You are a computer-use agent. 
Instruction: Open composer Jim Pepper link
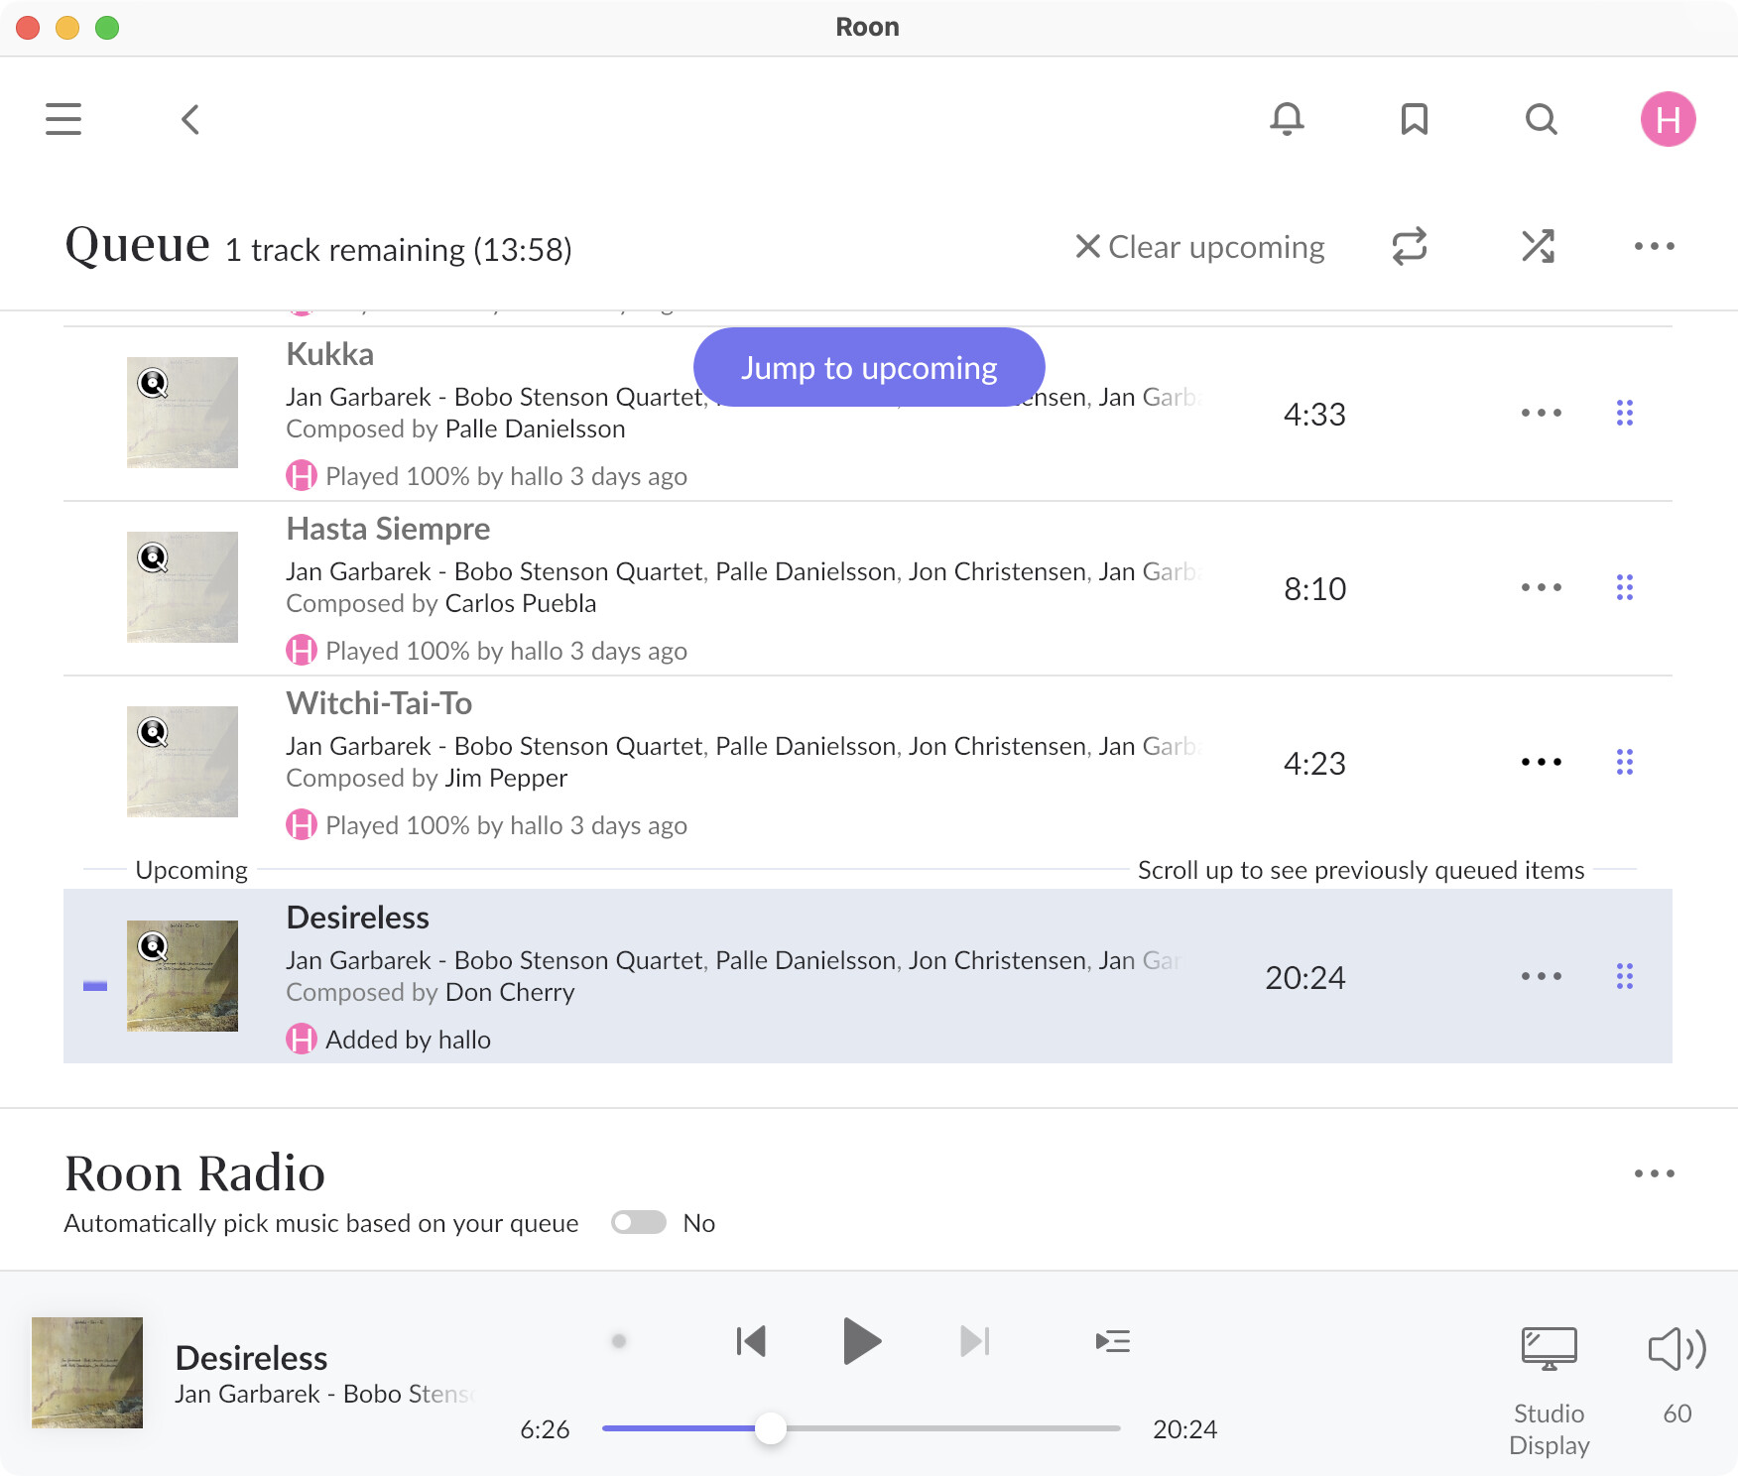pyautogui.click(x=506, y=778)
